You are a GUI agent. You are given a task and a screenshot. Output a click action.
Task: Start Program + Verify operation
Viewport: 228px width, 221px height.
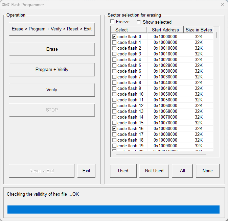pyautogui.click(x=52, y=70)
